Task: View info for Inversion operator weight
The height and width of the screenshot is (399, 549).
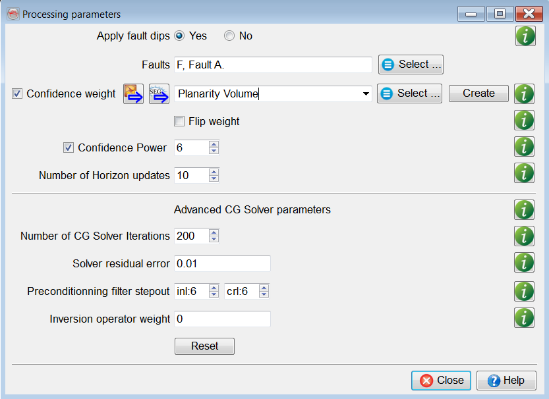Action: click(x=525, y=318)
